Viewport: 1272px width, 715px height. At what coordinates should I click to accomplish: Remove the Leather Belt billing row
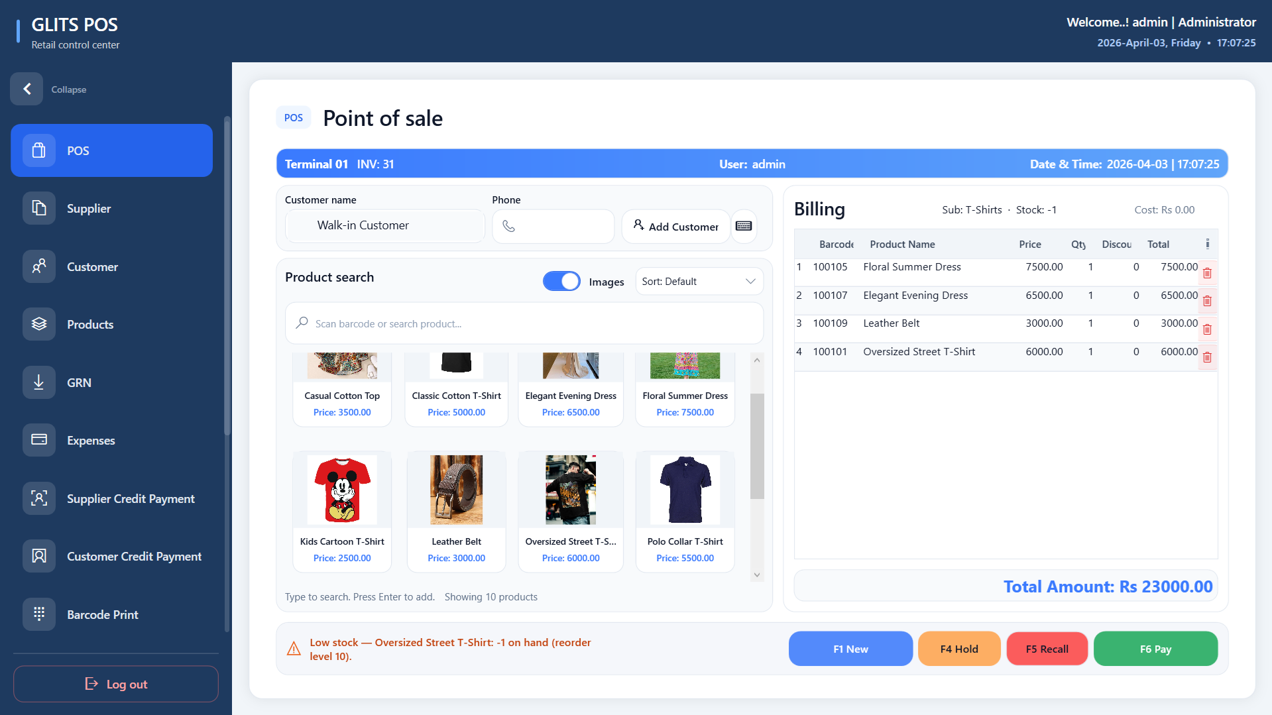[1207, 329]
